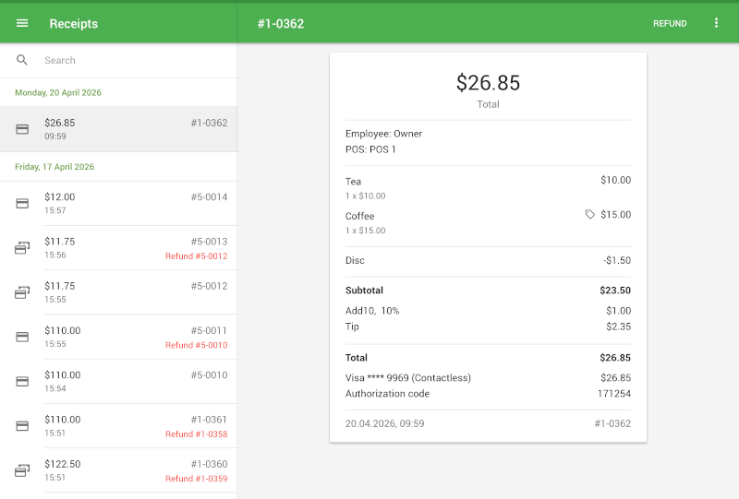
Task: Click the Coffee item line
Action: coord(488,222)
